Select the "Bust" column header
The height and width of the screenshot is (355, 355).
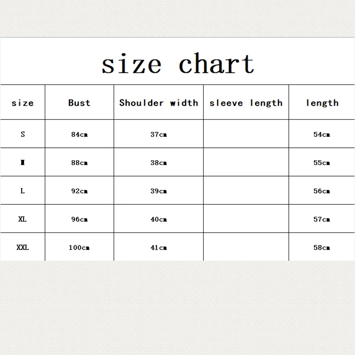[79, 103]
